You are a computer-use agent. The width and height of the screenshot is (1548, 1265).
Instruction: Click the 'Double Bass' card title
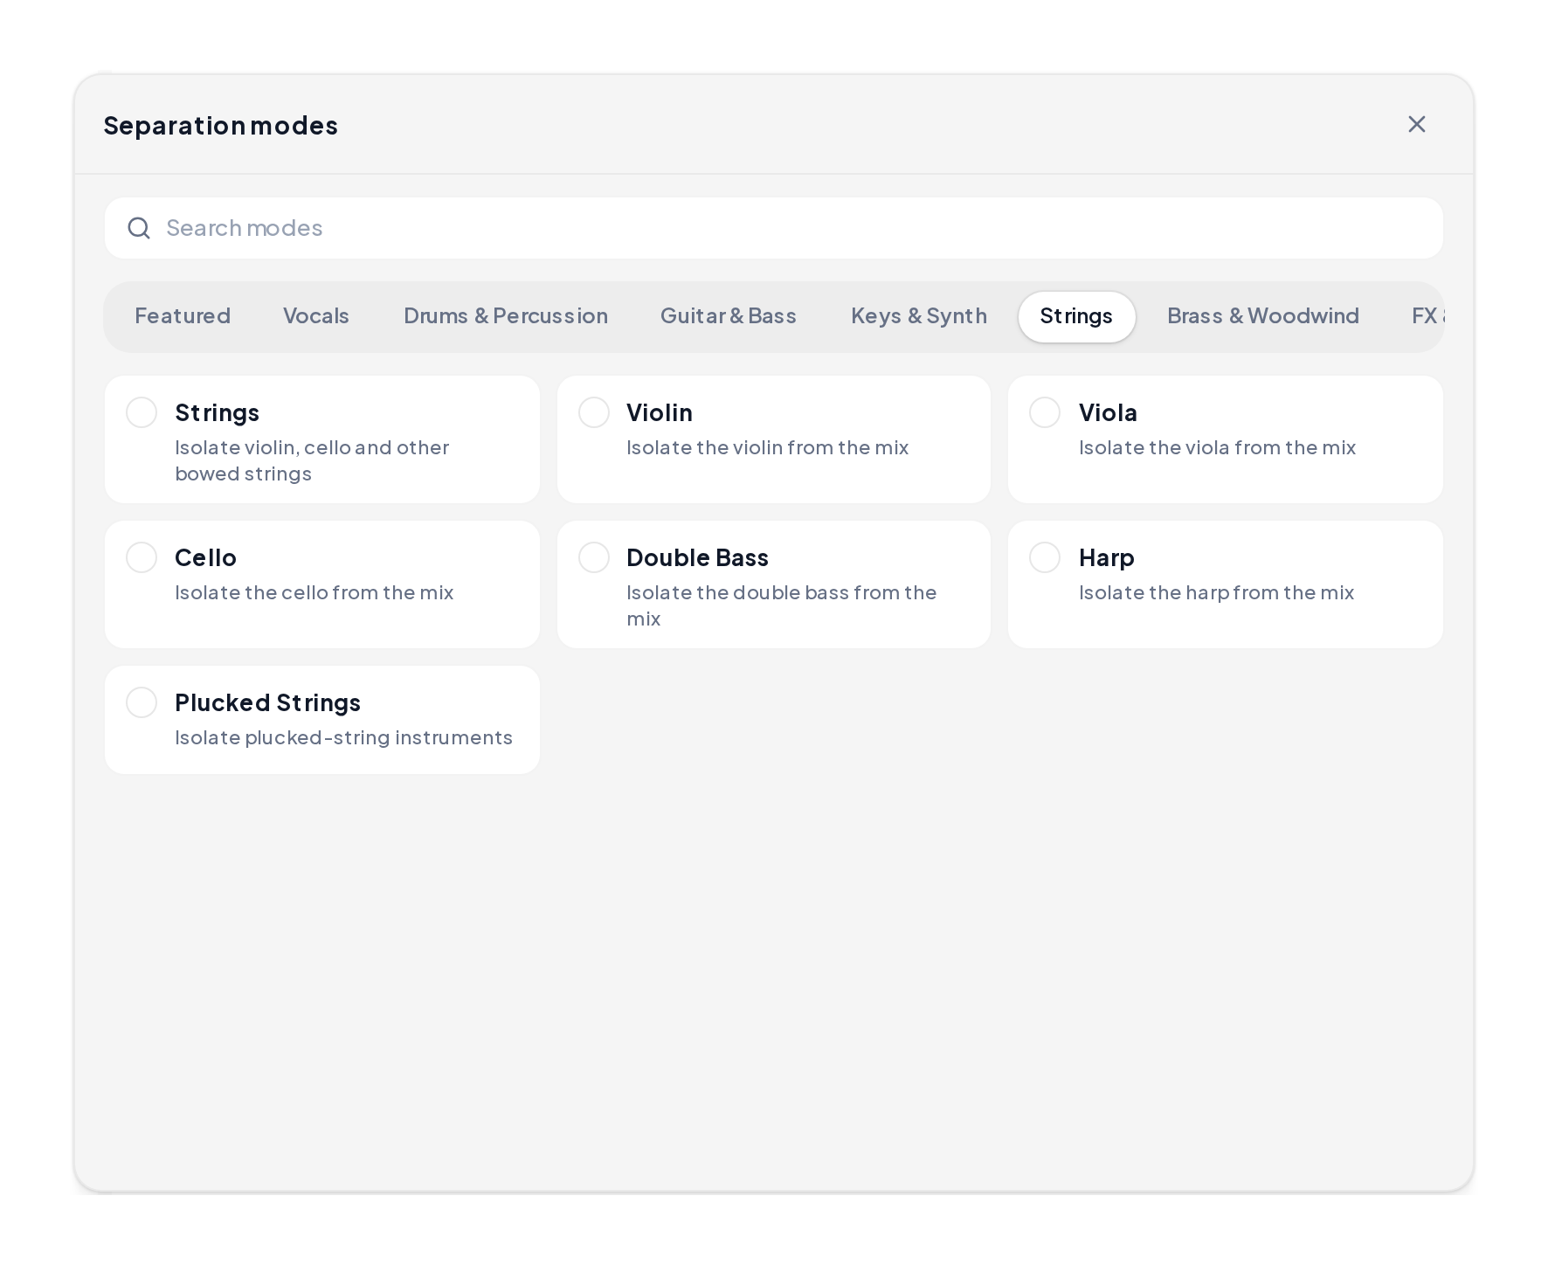697,557
